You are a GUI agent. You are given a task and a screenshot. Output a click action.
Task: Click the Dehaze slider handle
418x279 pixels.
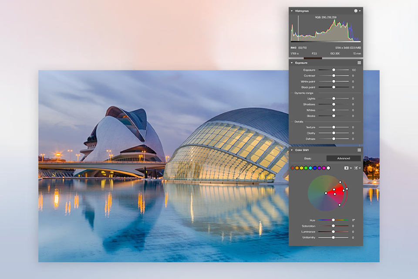point(334,139)
